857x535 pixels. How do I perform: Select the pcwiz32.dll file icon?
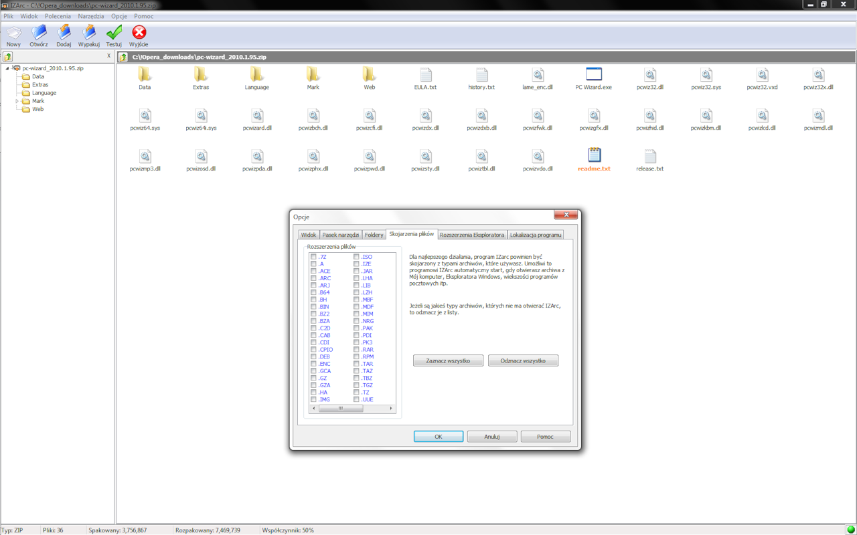[650, 74]
